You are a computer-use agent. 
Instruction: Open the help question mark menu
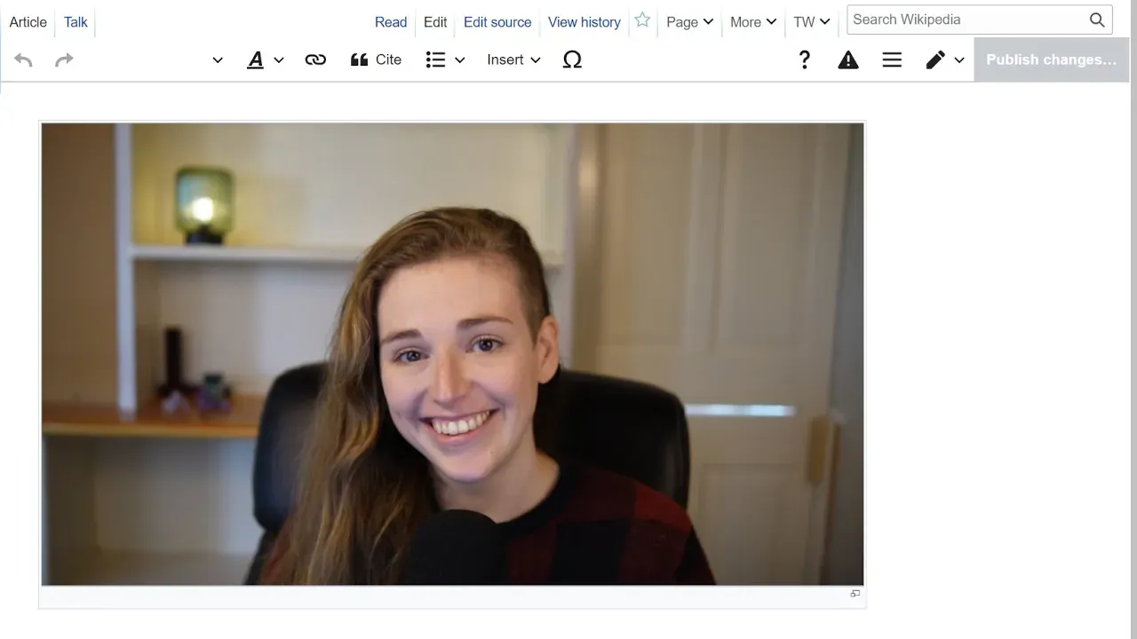pyautogui.click(x=804, y=59)
